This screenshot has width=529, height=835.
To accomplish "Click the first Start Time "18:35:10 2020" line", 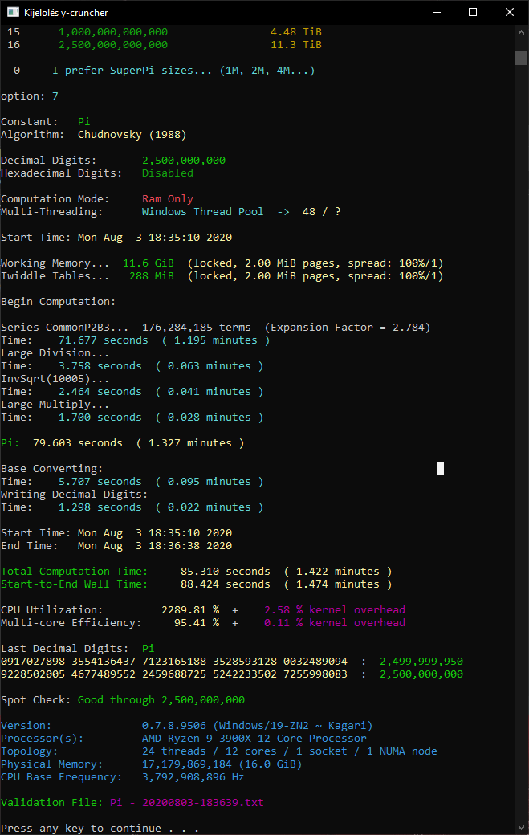I will (116, 238).
